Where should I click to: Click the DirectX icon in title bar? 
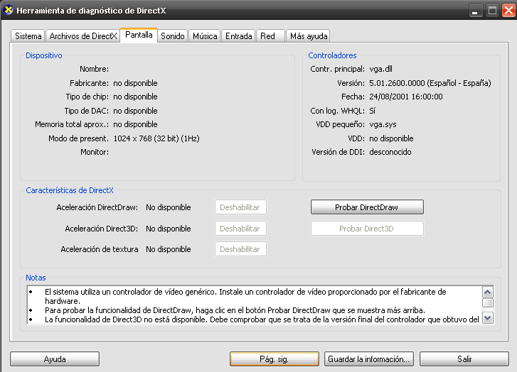tap(8, 11)
